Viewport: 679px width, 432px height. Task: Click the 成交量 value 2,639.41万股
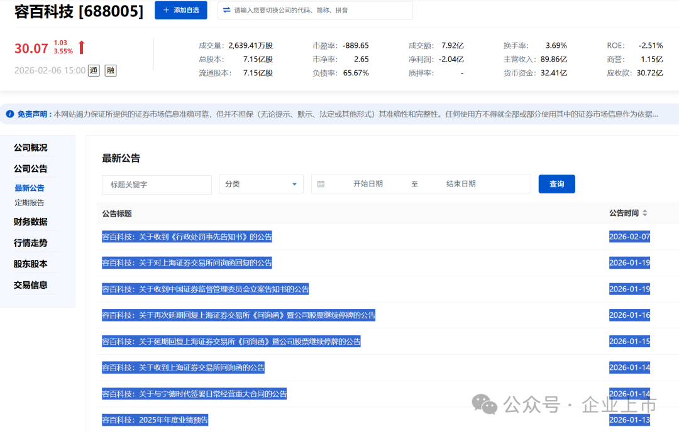point(251,45)
